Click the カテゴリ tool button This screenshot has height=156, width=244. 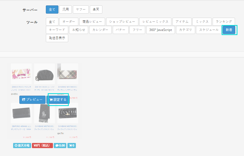click(x=186, y=30)
